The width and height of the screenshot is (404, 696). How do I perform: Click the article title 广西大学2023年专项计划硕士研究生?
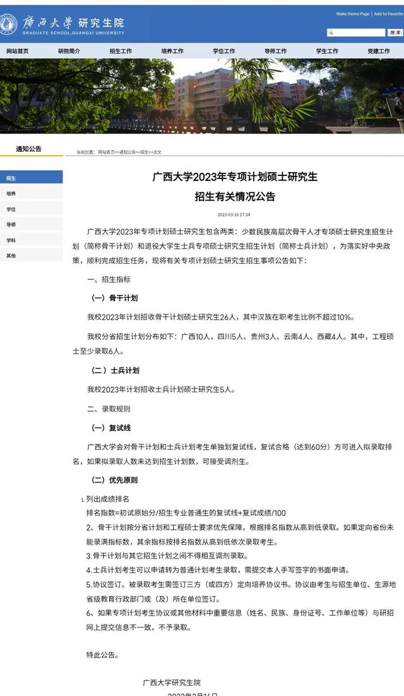tap(235, 177)
